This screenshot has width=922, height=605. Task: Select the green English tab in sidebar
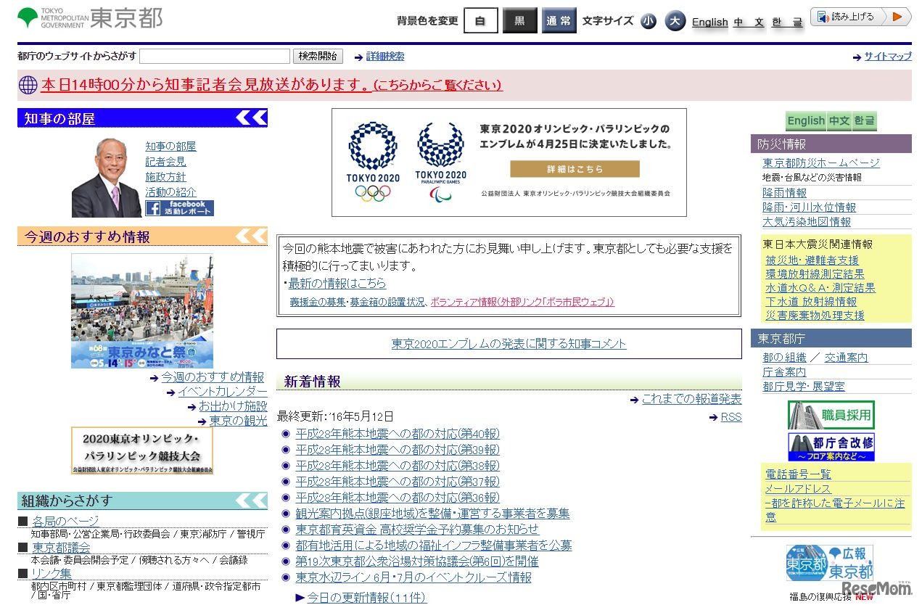point(806,121)
